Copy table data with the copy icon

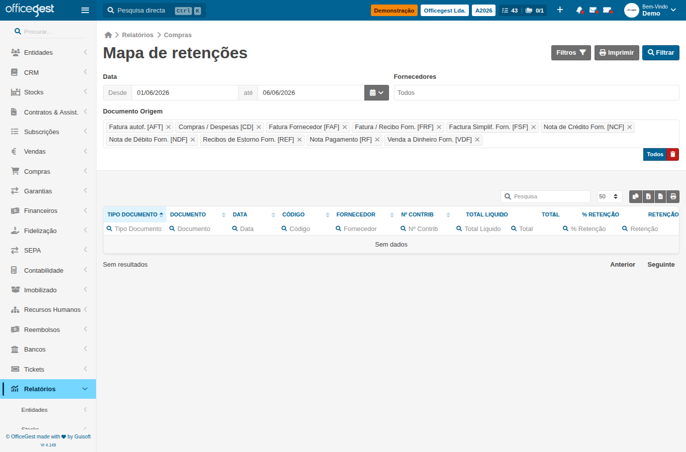coord(635,196)
